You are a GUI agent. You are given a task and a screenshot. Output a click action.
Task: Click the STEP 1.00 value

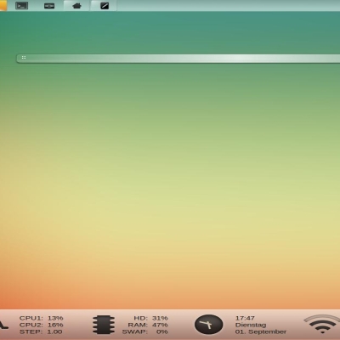click(41, 331)
